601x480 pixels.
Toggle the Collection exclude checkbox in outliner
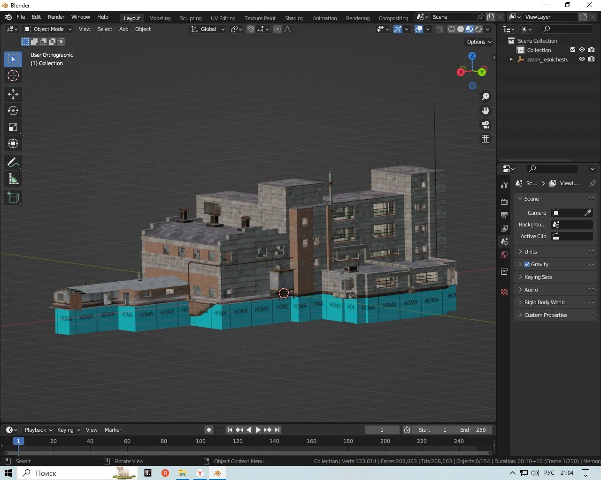pyautogui.click(x=572, y=50)
